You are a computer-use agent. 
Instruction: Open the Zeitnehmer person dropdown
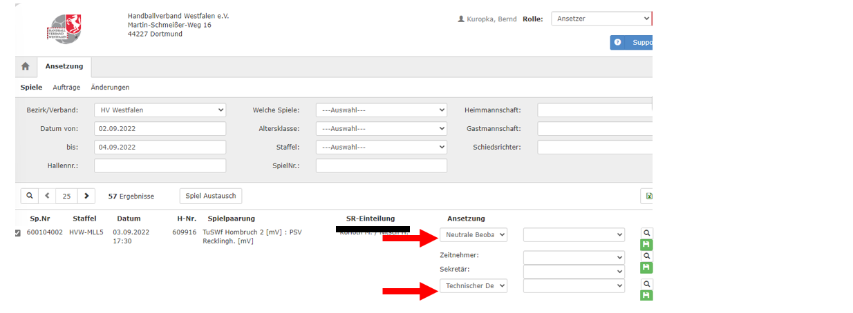(x=574, y=257)
